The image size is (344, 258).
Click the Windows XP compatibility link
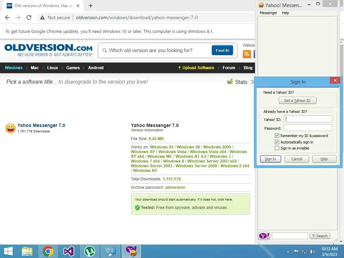click(143, 152)
